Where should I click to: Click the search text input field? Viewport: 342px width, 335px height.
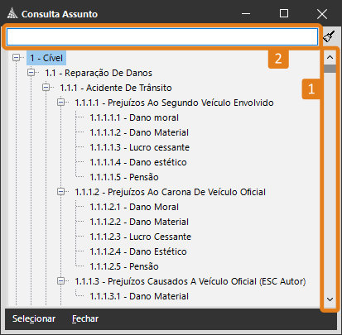(162, 36)
